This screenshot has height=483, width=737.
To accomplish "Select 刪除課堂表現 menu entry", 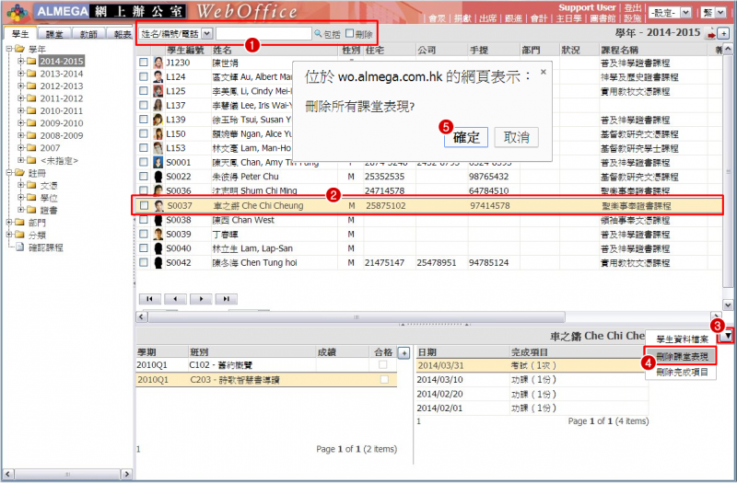I will coord(682,356).
